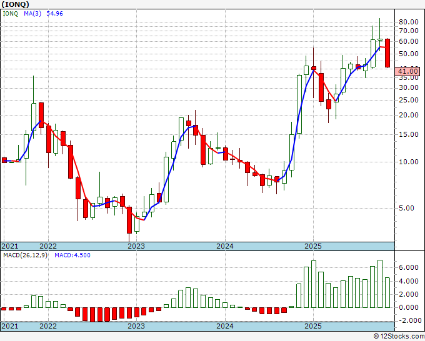
Task: Click 2021 on the price chart time axis
Action: [x=10, y=246]
